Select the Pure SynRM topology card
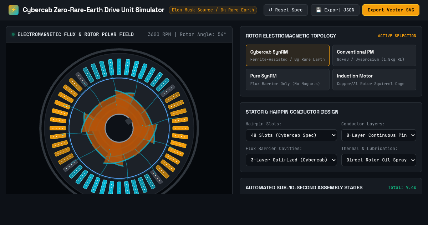 click(x=287, y=80)
